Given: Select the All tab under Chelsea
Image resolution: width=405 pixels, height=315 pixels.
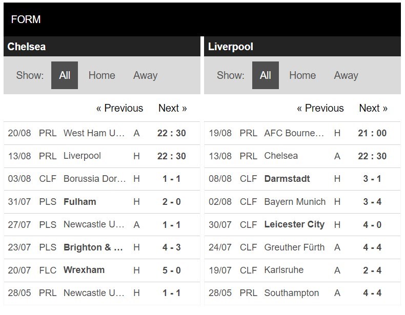Looking at the screenshot, I should 64,75.
